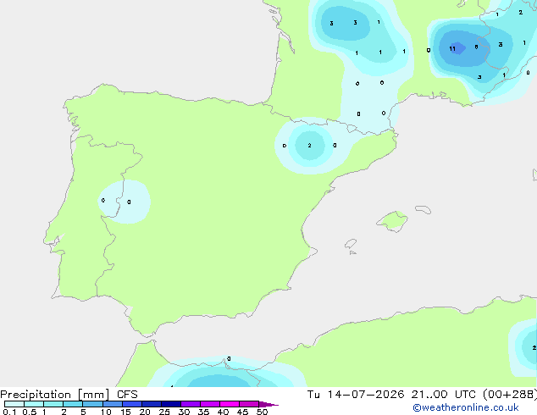Click legend scale label '35'
The width and height of the screenshot is (537, 415).
pyautogui.click(x=203, y=412)
